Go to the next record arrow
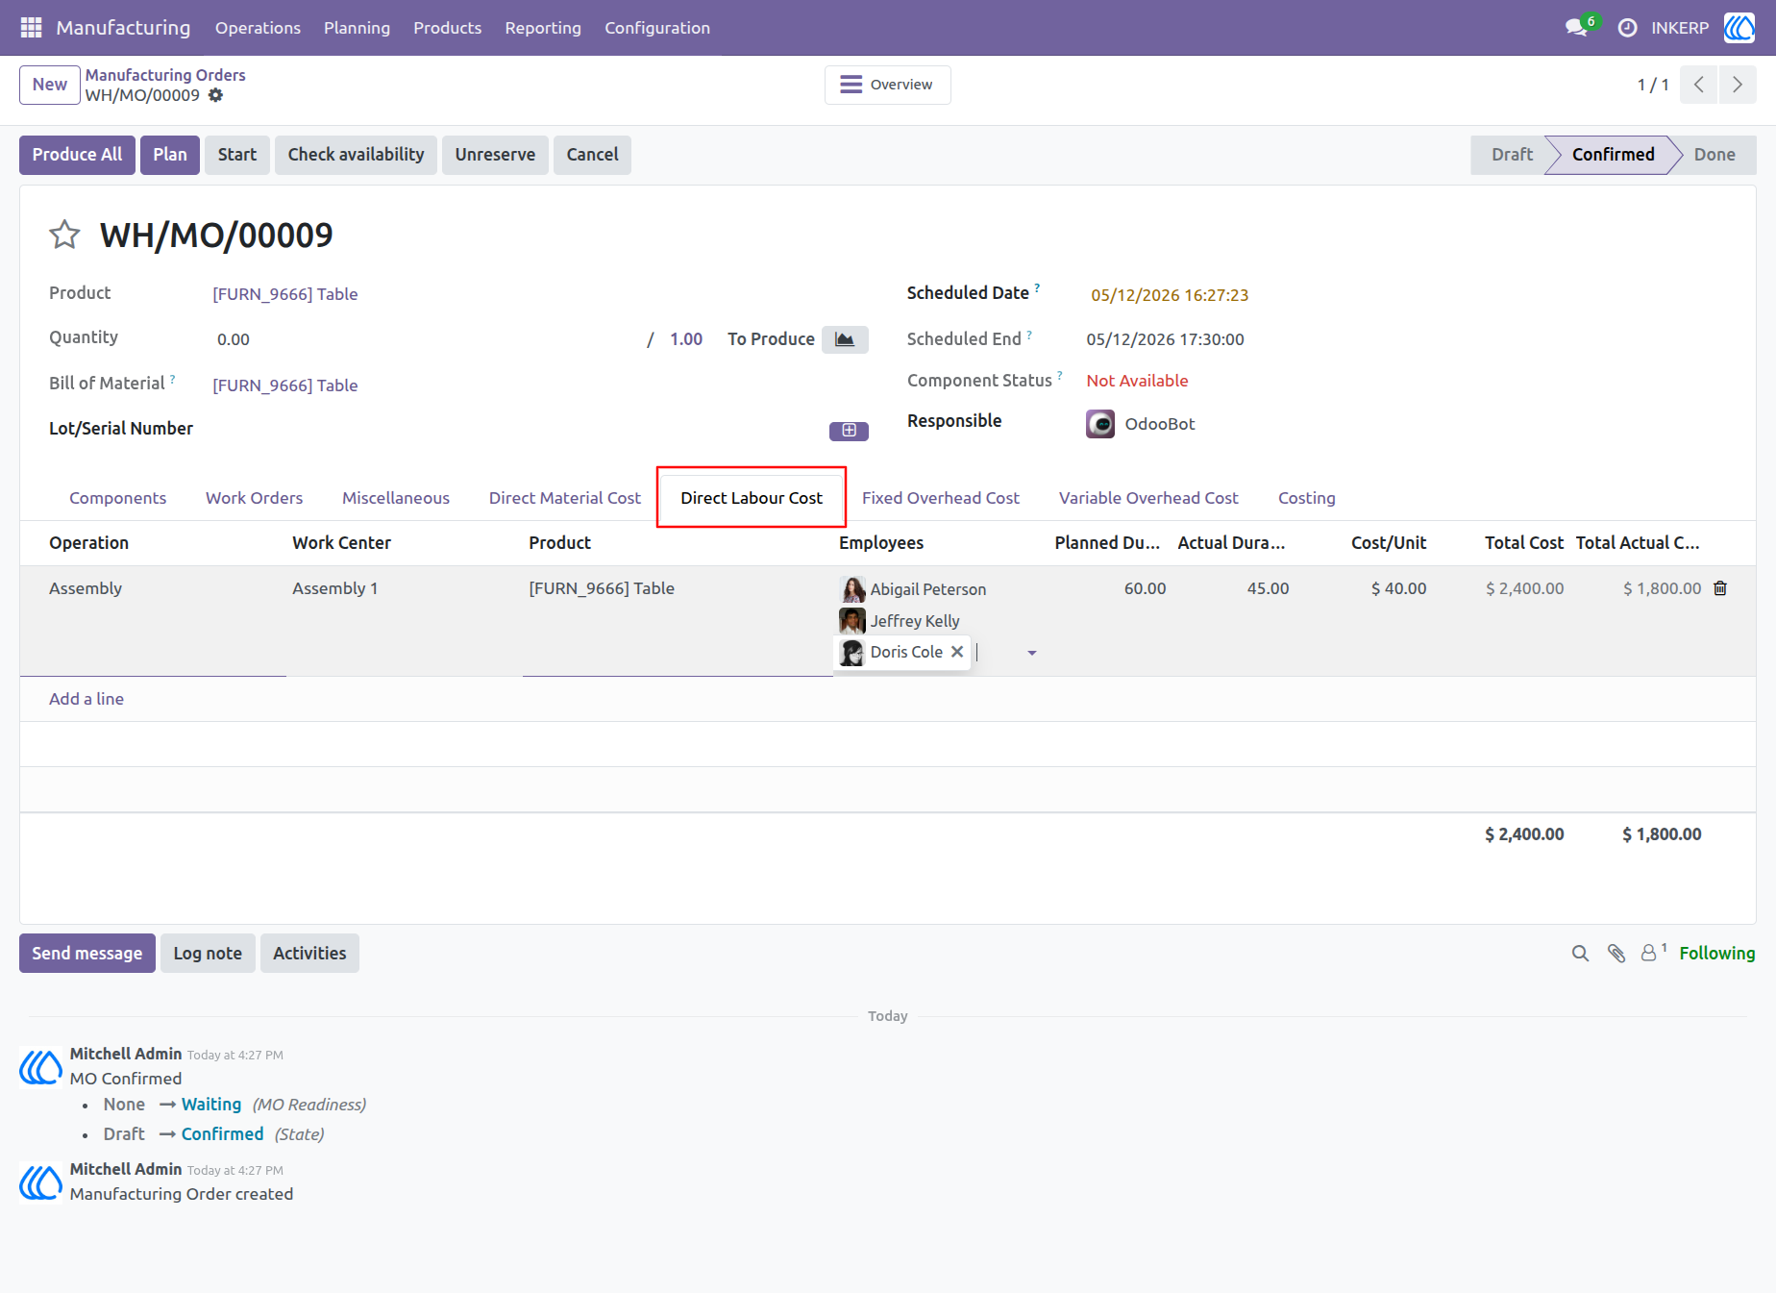The image size is (1776, 1293). (x=1738, y=85)
